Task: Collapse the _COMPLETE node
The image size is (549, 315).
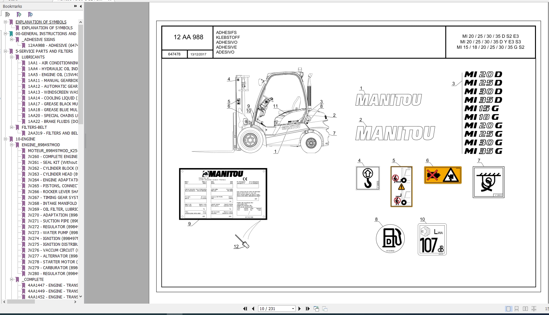Action: (x=11, y=280)
